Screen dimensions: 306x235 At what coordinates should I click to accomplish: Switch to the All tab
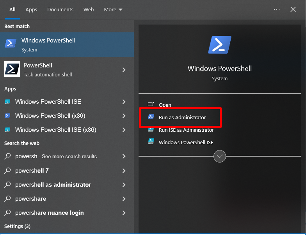coord(12,9)
